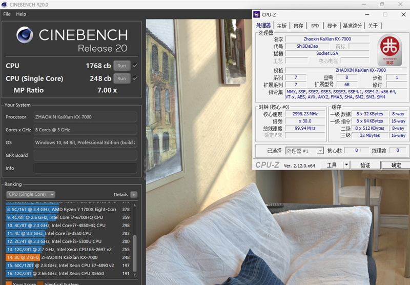
Task: Toggle the CPU test checkbox
Action: pyautogui.click(x=135, y=66)
